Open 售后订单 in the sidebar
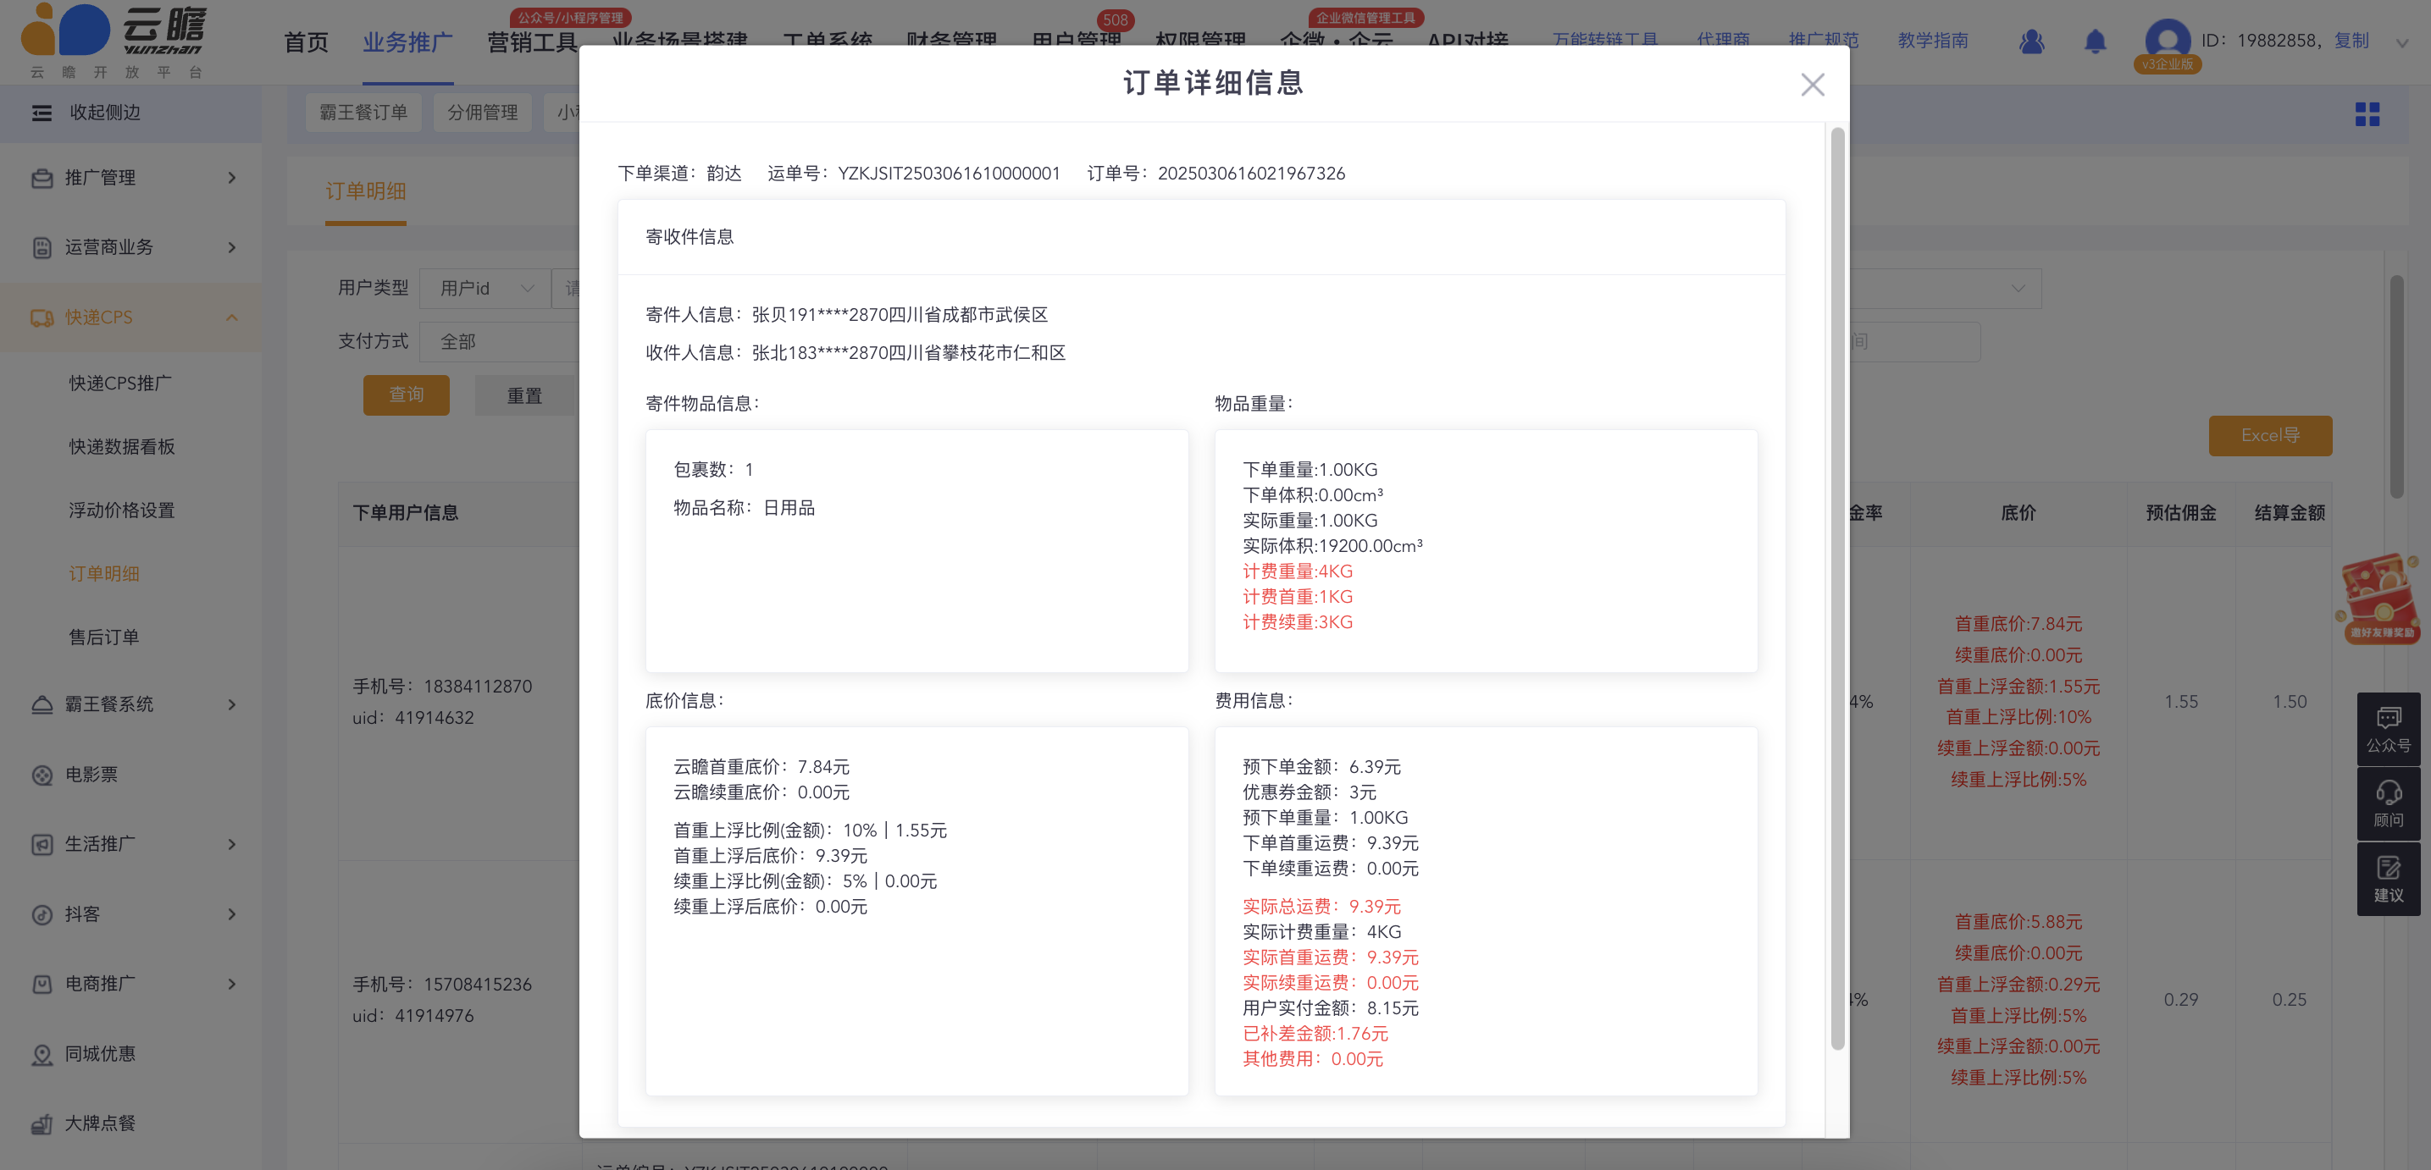Viewport: 2431px width, 1170px height. pos(104,637)
